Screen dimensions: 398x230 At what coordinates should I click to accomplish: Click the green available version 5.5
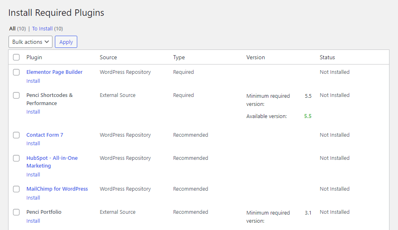click(x=308, y=116)
